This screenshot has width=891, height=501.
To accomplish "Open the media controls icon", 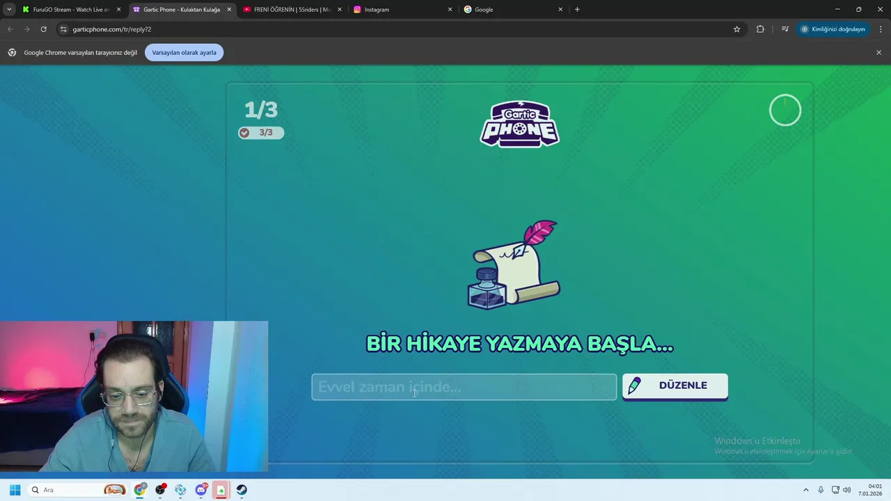I will [785, 29].
